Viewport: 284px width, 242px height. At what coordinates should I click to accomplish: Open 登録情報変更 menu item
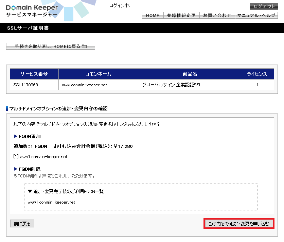pos(181,15)
